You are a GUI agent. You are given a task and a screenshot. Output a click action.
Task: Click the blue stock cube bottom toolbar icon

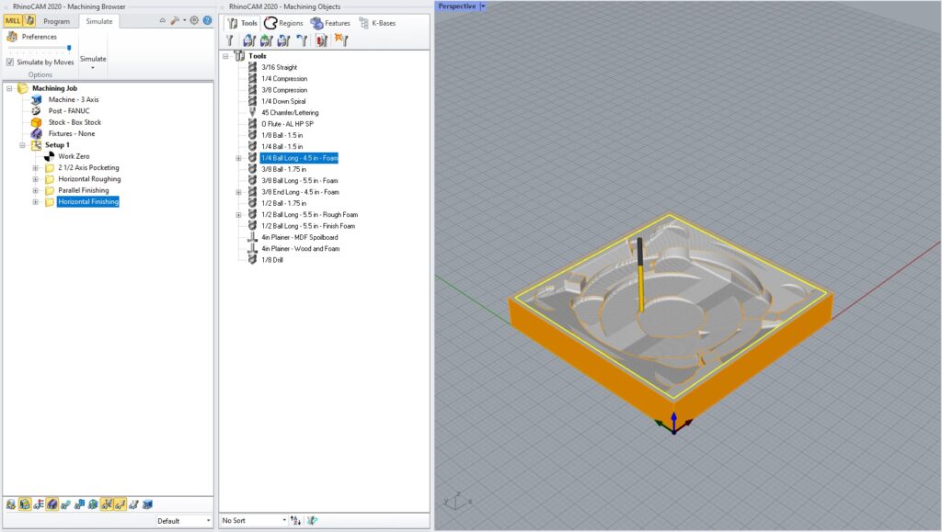pos(148,504)
